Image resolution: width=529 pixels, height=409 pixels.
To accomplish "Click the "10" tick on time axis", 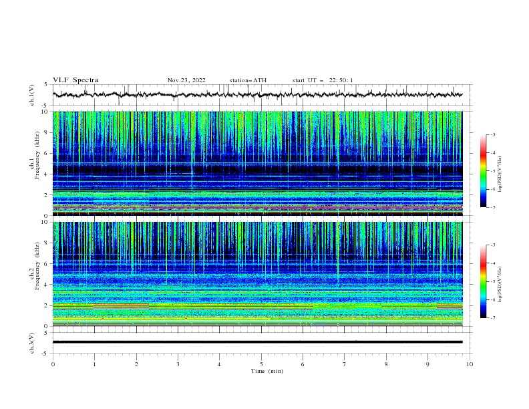I will [x=470, y=364].
